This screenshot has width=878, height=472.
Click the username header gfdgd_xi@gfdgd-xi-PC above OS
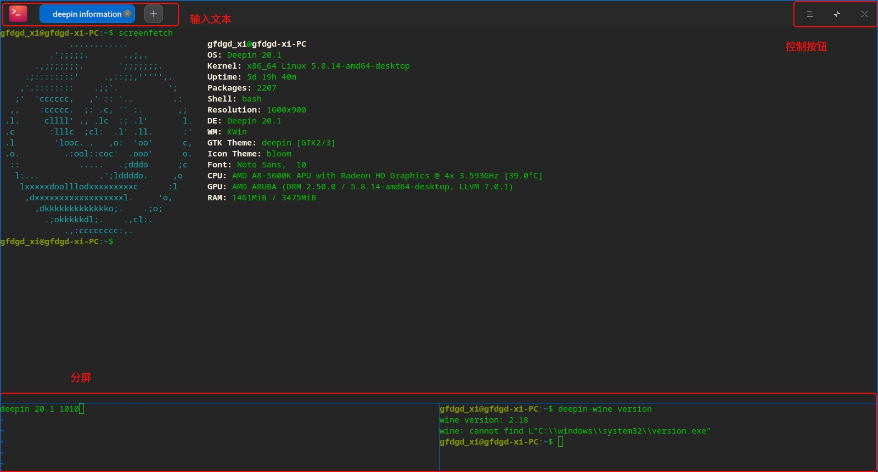click(257, 44)
